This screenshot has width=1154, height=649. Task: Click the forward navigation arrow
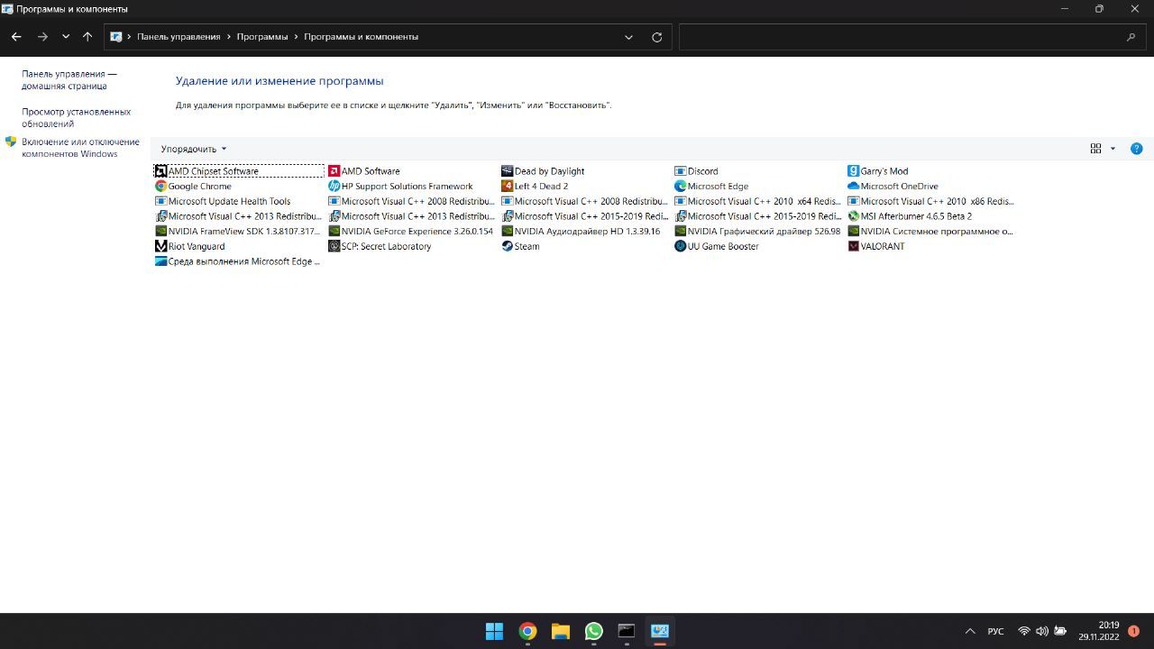coord(42,37)
